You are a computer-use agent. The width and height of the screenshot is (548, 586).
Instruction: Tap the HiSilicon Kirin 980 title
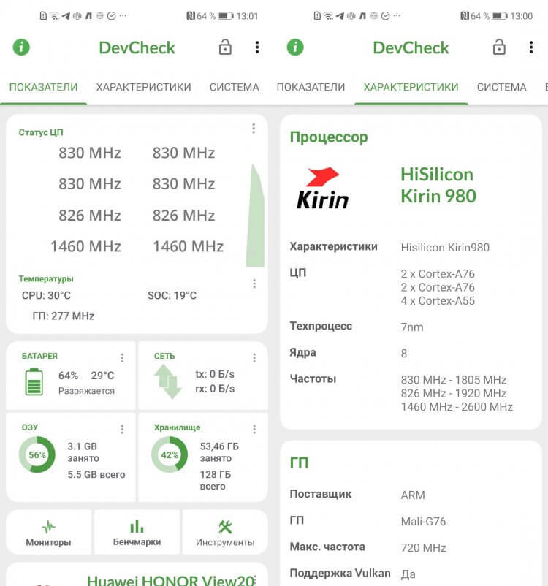coord(438,185)
